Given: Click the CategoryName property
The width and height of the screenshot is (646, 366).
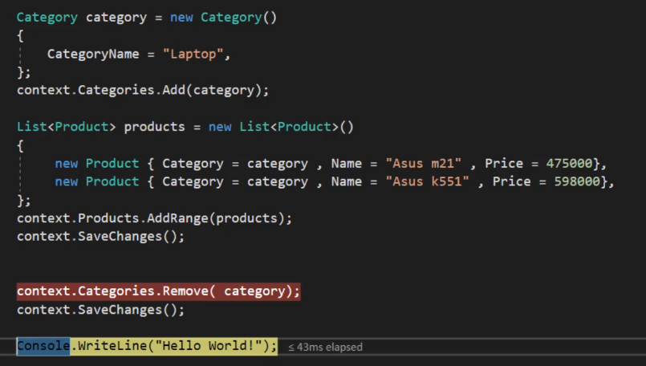Looking at the screenshot, I should point(93,54).
